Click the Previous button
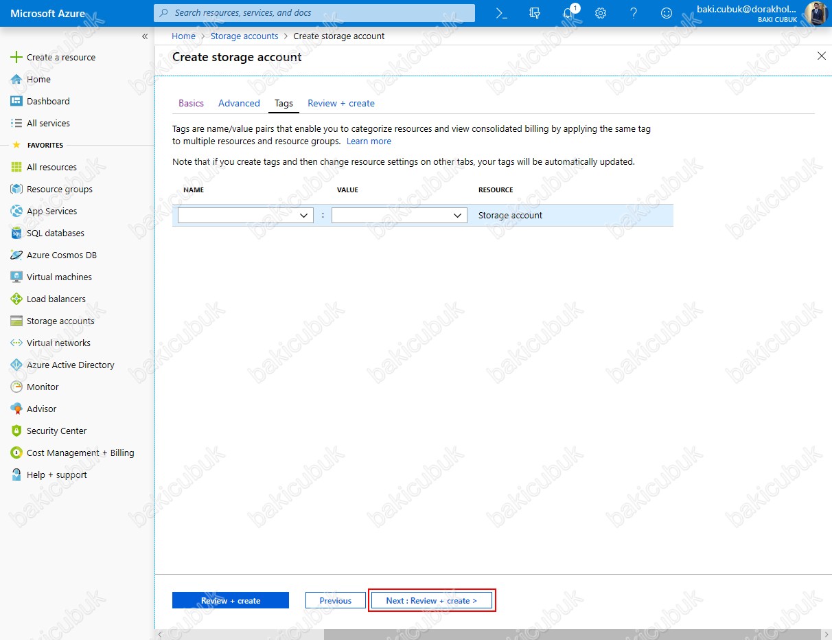The height and width of the screenshot is (640, 832). [x=336, y=600]
